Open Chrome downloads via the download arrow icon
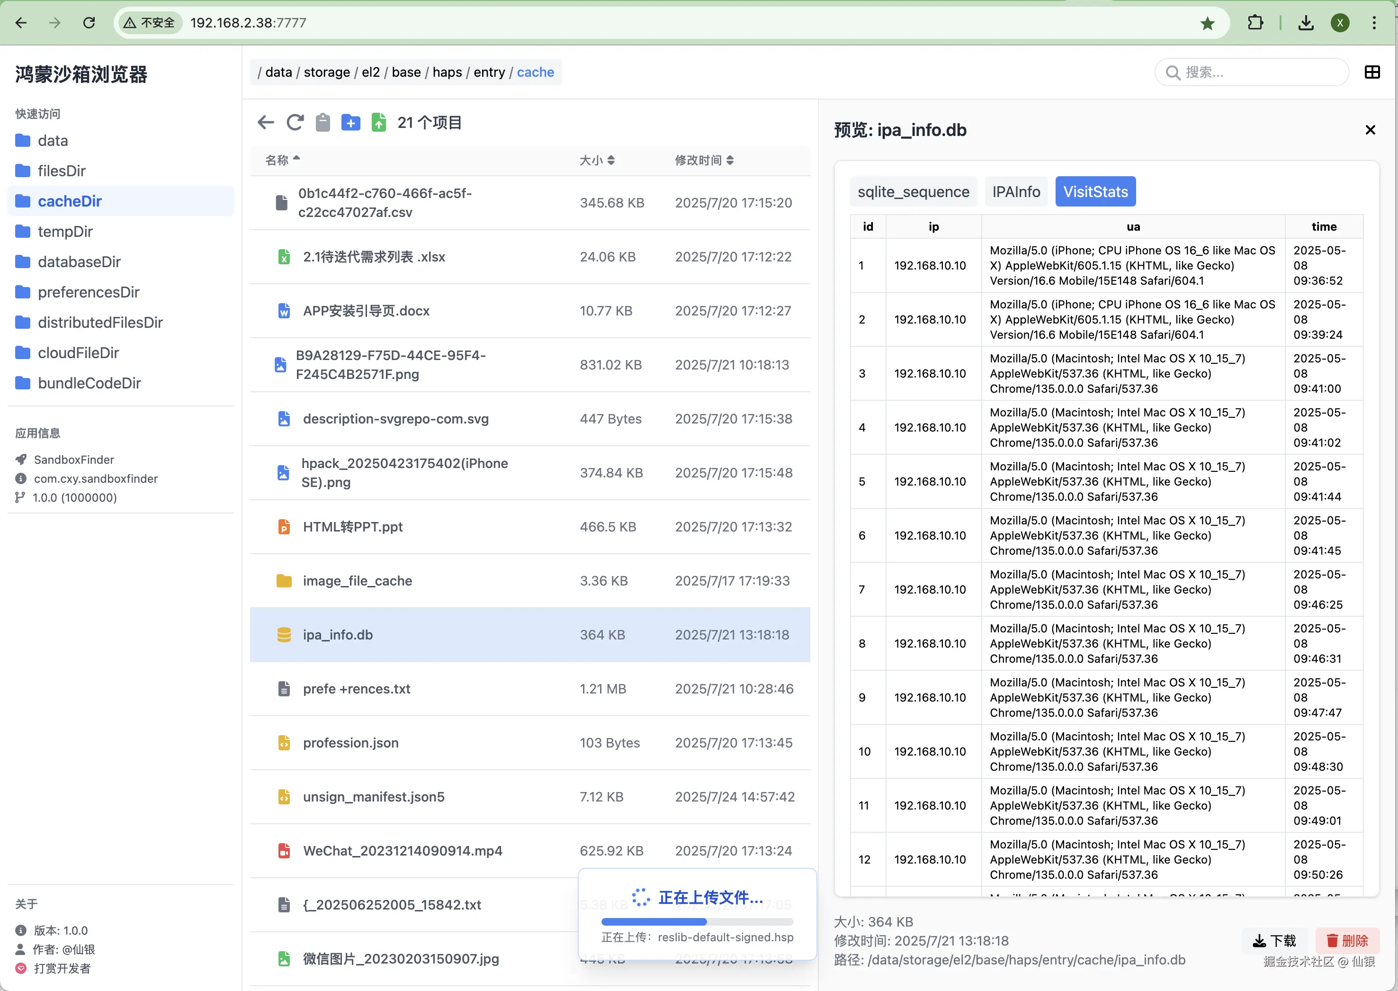1398x991 pixels. 1305,23
